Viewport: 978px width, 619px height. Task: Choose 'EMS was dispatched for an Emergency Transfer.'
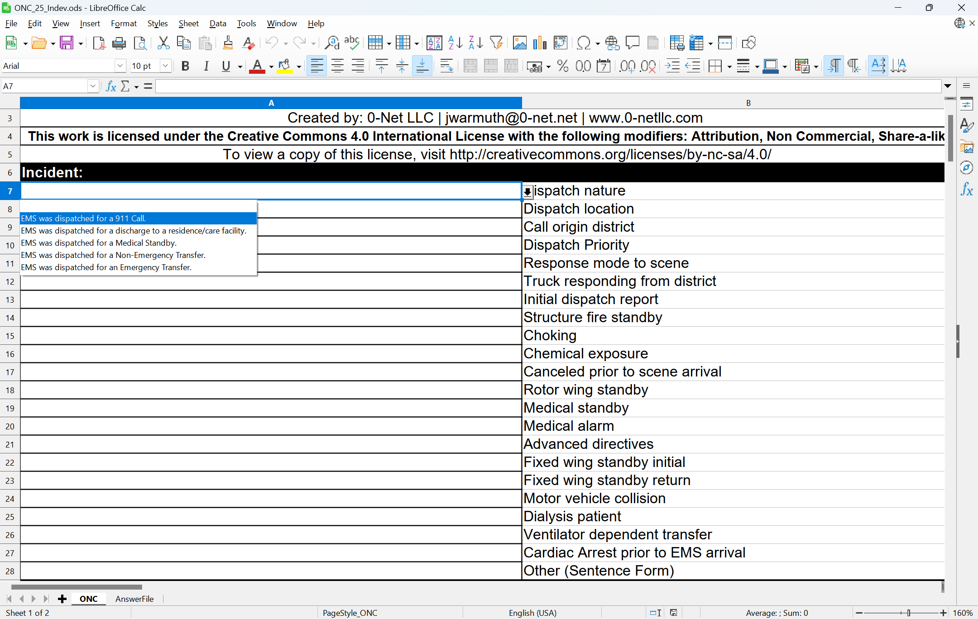[106, 267]
